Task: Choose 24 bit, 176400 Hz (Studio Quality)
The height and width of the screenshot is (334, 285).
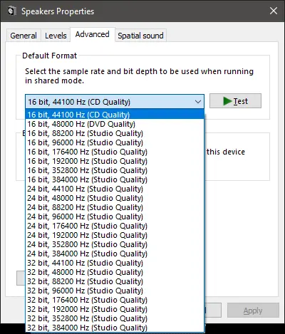Action: pyautogui.click(x=115, y=226)
